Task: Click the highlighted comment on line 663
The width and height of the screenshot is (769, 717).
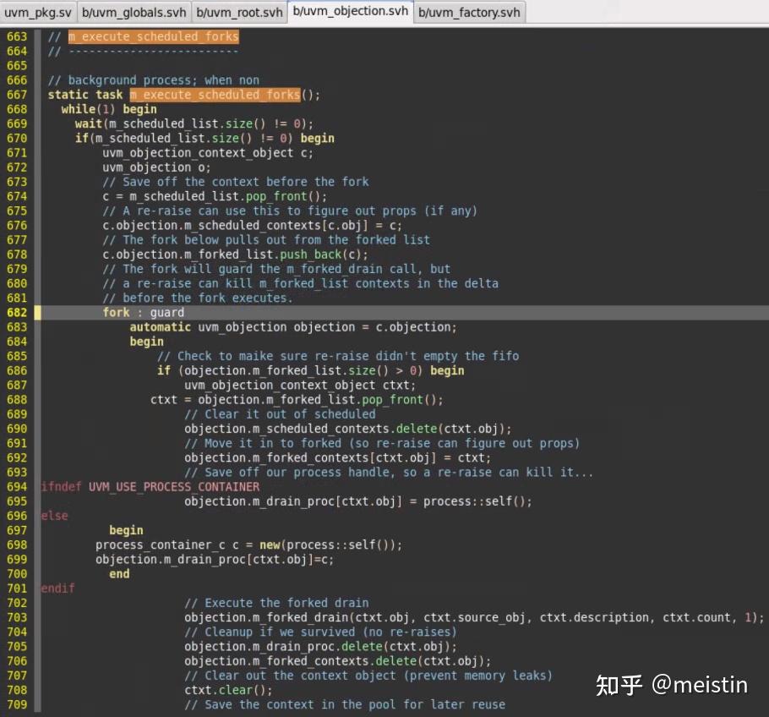Action: [152, 36]
